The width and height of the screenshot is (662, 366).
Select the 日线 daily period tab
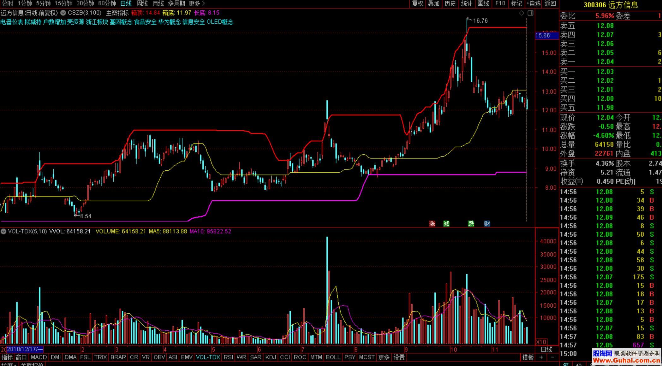(126, 3)
